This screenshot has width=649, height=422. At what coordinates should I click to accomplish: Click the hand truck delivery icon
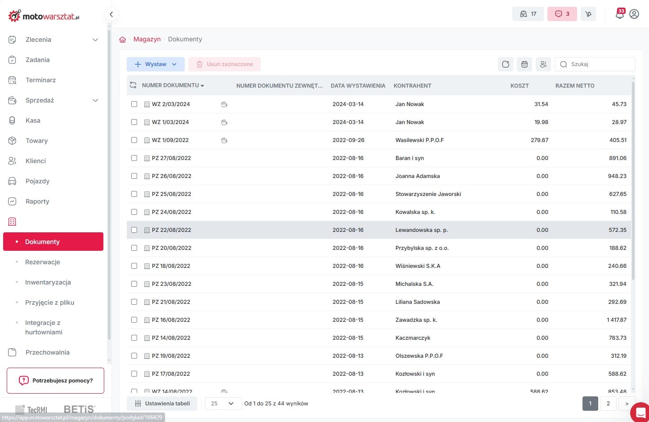coord(588,14)
